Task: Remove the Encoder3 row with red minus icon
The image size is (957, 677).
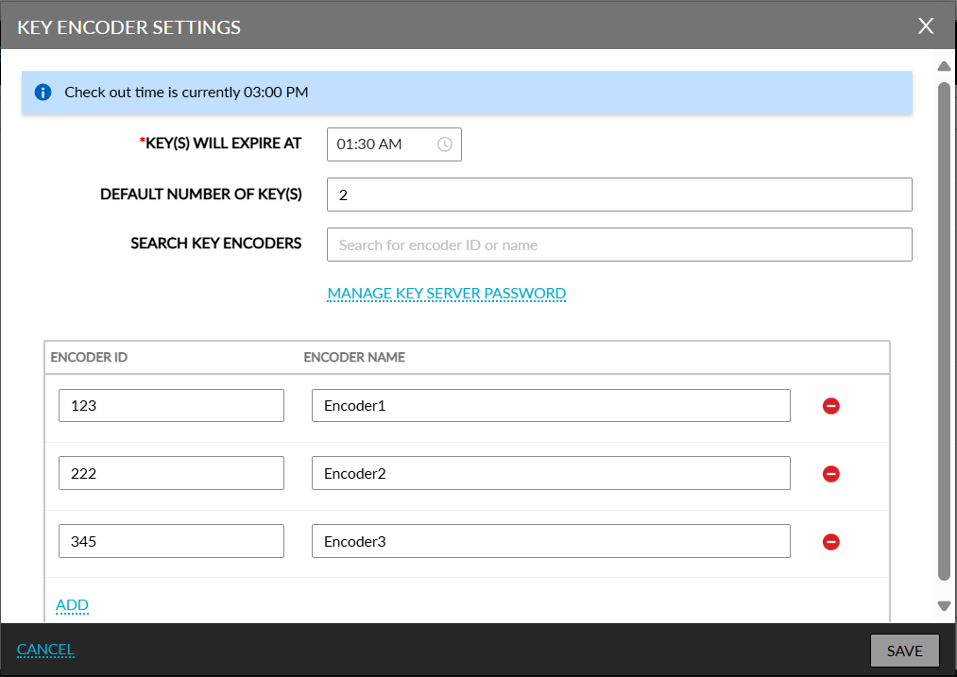Action: click(x=830, y=542)
